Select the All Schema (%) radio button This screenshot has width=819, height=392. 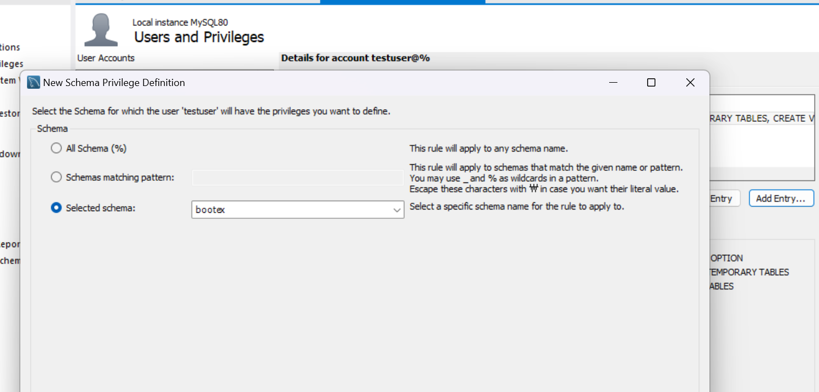(56, 148)
